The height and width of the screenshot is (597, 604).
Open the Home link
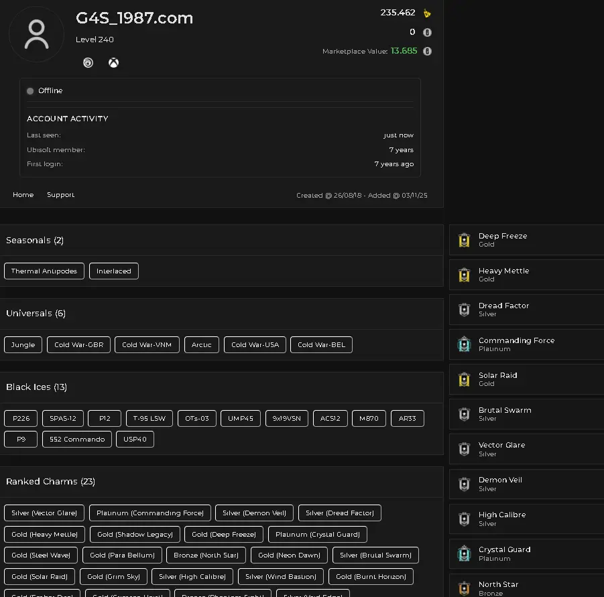(23, 195)
